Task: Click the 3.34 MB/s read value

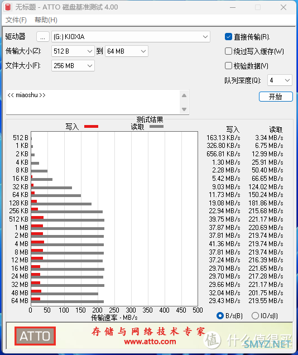Action: 270,138
